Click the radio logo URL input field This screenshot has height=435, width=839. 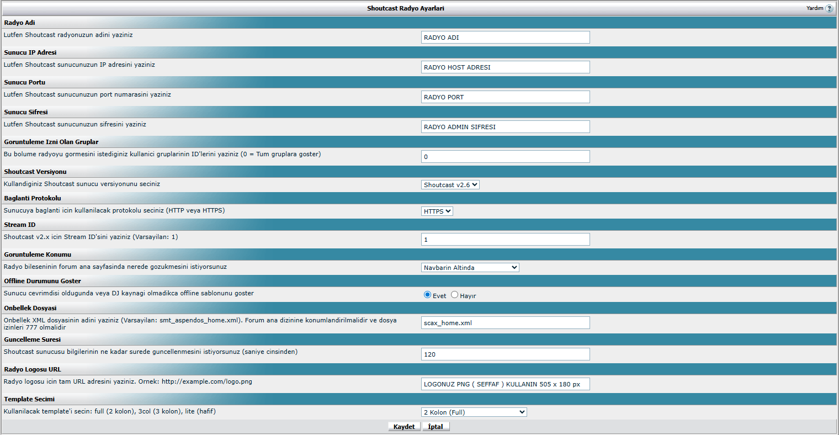click(505, 384)
